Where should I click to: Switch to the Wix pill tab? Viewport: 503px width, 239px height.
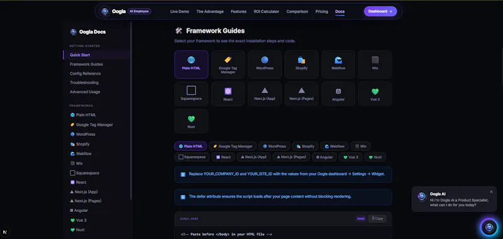[x=360, y=147]
